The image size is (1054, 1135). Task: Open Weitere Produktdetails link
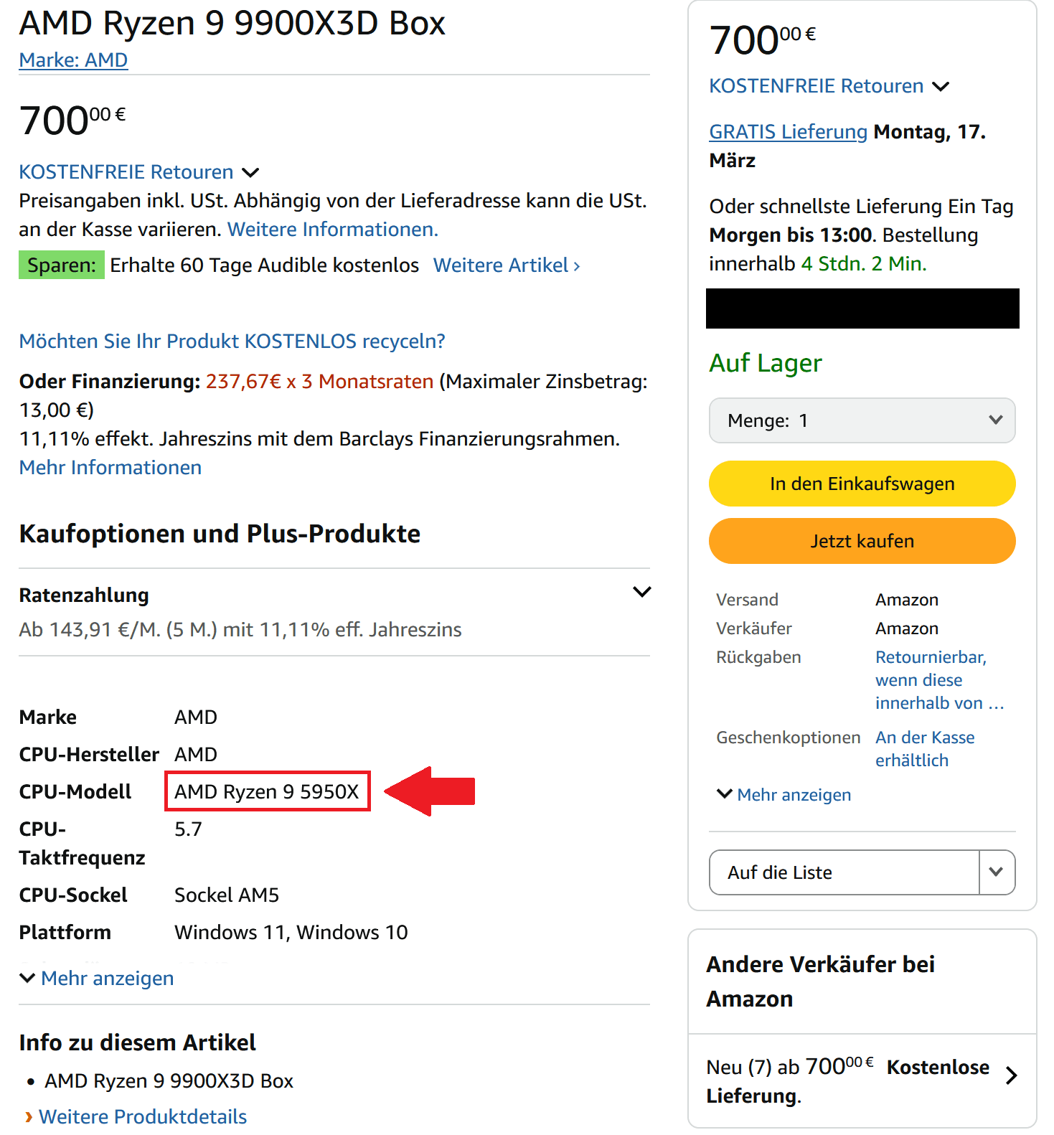(143, 1117)
